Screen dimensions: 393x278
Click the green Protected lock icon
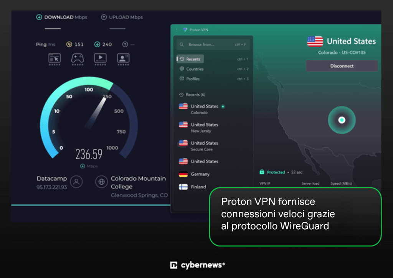tap(262, 172)
